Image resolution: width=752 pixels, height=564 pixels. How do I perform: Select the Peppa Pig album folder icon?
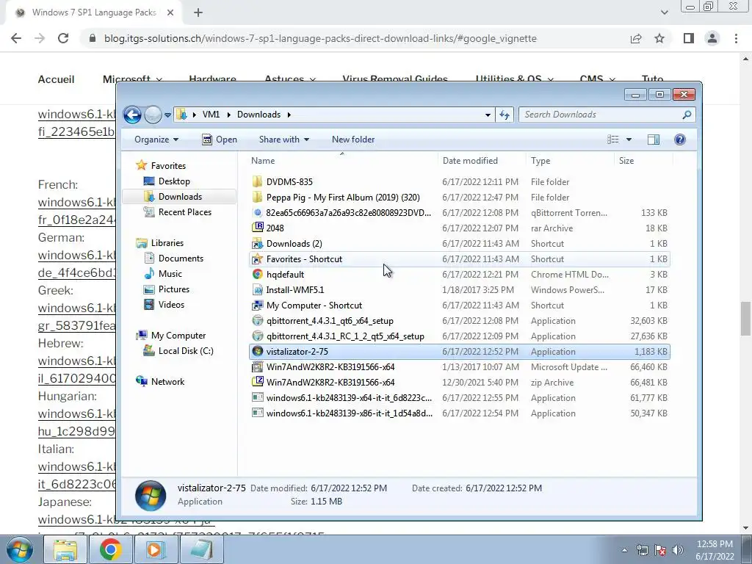[258, 197]
